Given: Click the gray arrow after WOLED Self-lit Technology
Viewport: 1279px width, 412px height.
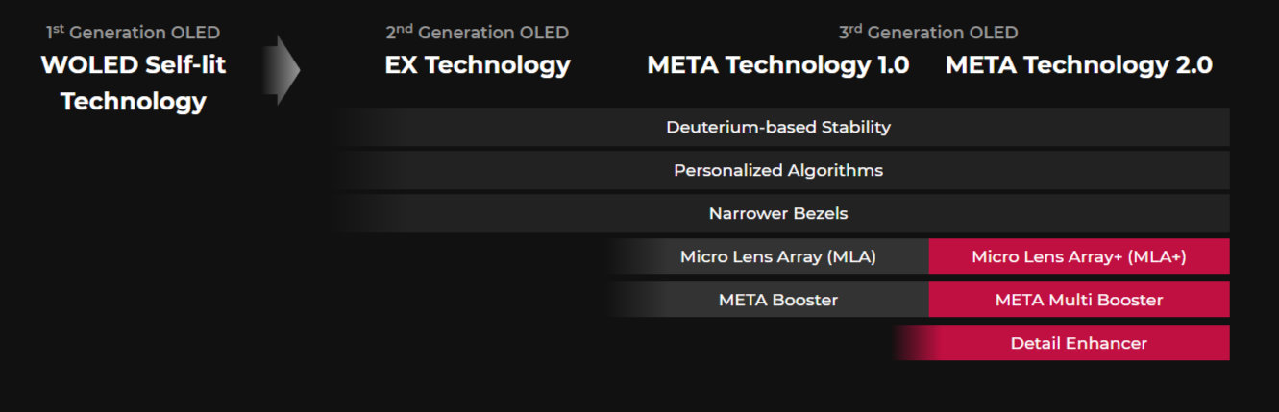Looking at the screenshot, I should pos(283,70).
